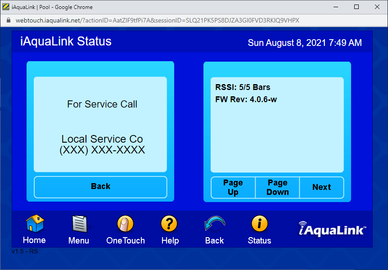Click the Page Up button

tap(233, 187)
